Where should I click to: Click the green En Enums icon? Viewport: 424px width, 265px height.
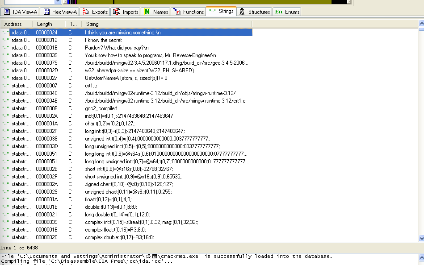tap(278, 12)
